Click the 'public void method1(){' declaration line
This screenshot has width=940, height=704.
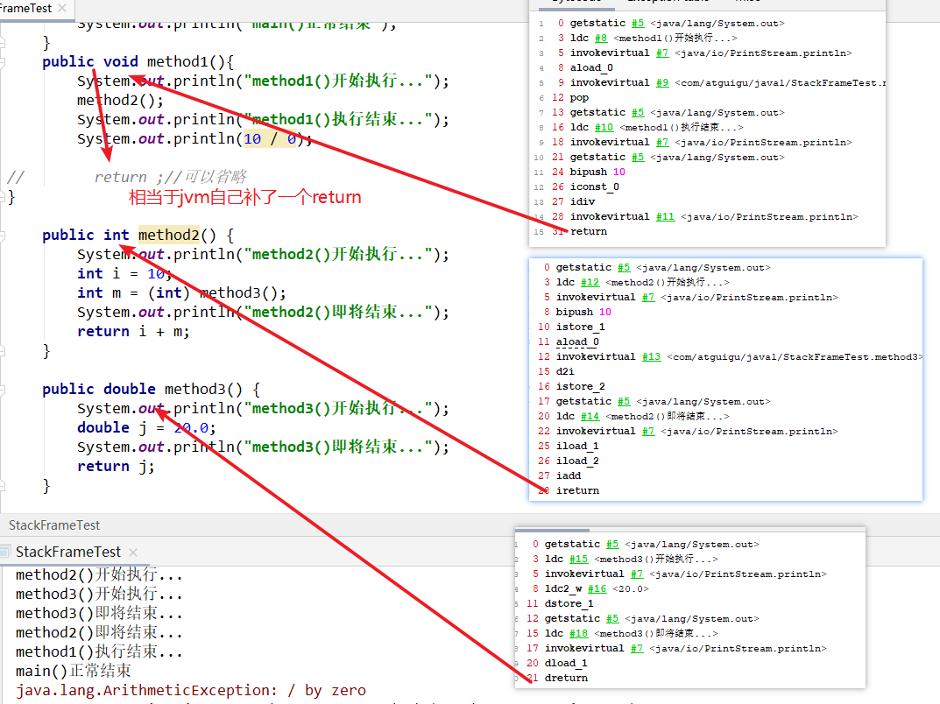tap(138, 61)
